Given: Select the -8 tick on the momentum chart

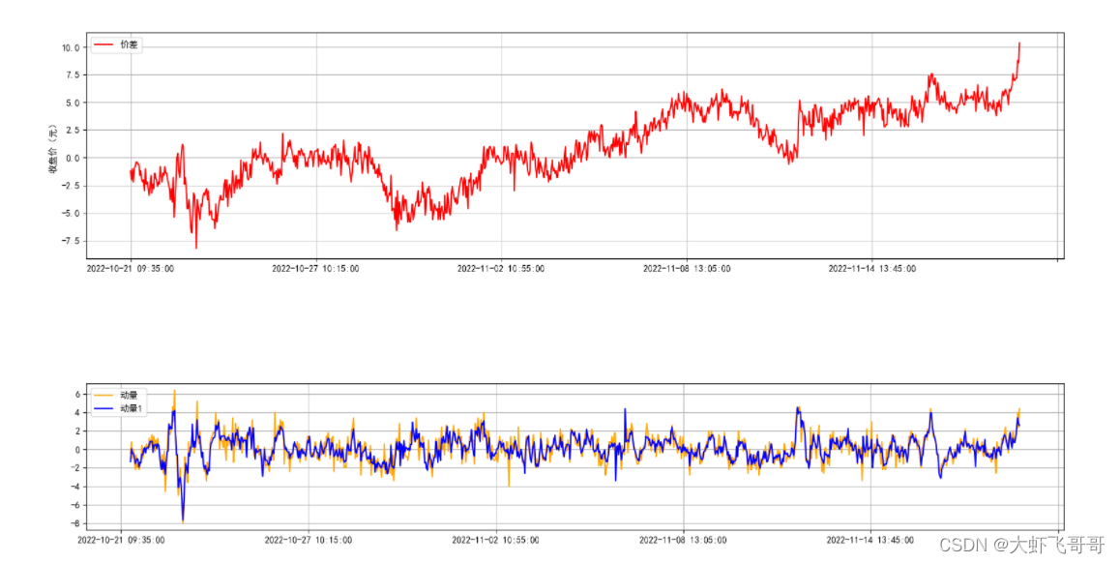Looking at the screenshot, I should [x=75, y=523].
